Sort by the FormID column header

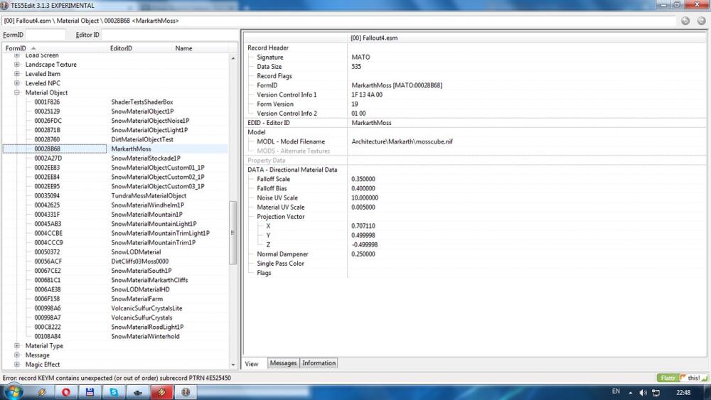[x=55, y=48]
